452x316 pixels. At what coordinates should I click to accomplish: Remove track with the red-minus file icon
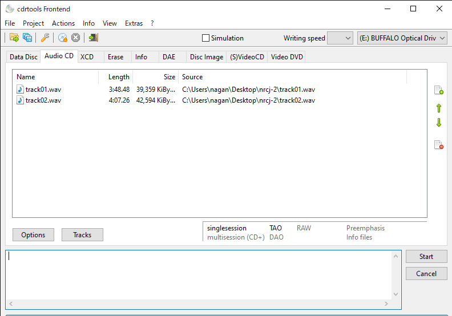[x=438, y=145]
